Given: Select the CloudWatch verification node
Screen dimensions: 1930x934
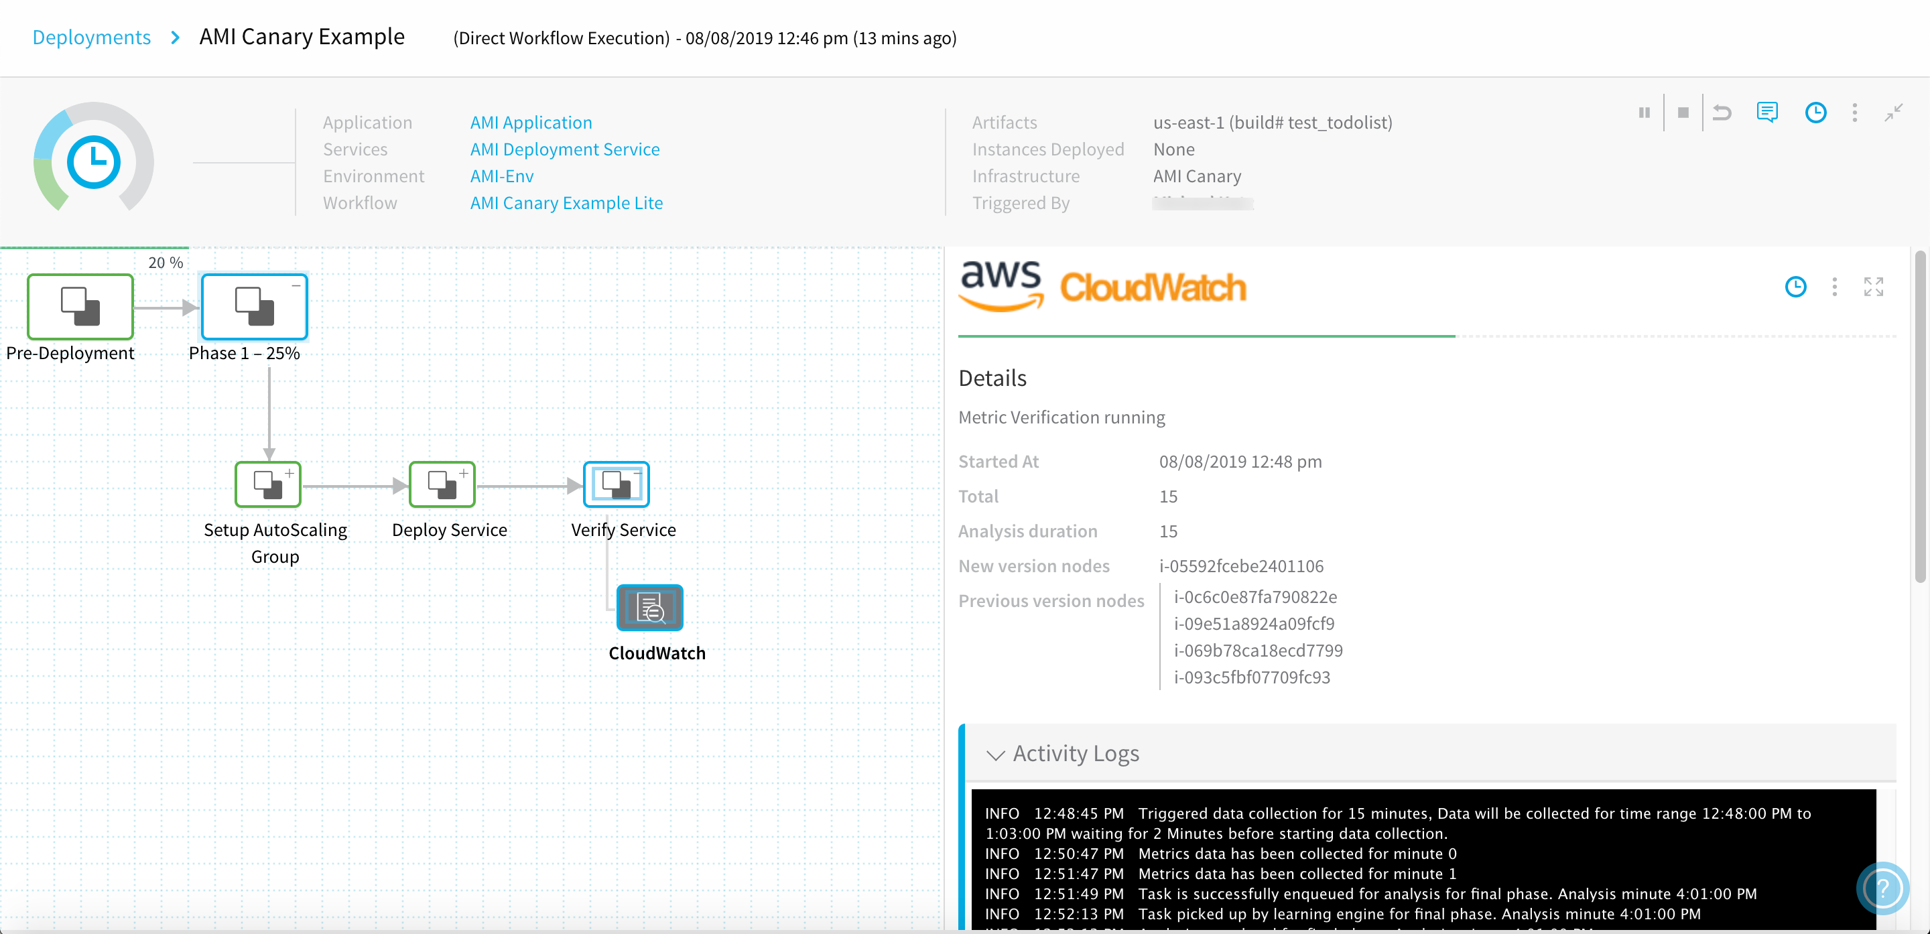Looking at the screenshot, I should (649, 608).
